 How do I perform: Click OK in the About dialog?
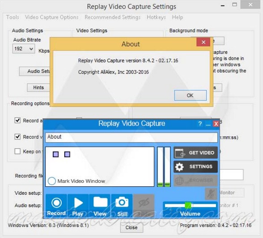point(191,95)
